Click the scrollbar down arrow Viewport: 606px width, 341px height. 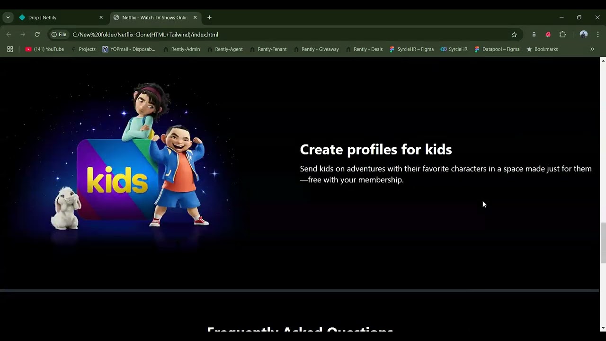tap(603, 328)
